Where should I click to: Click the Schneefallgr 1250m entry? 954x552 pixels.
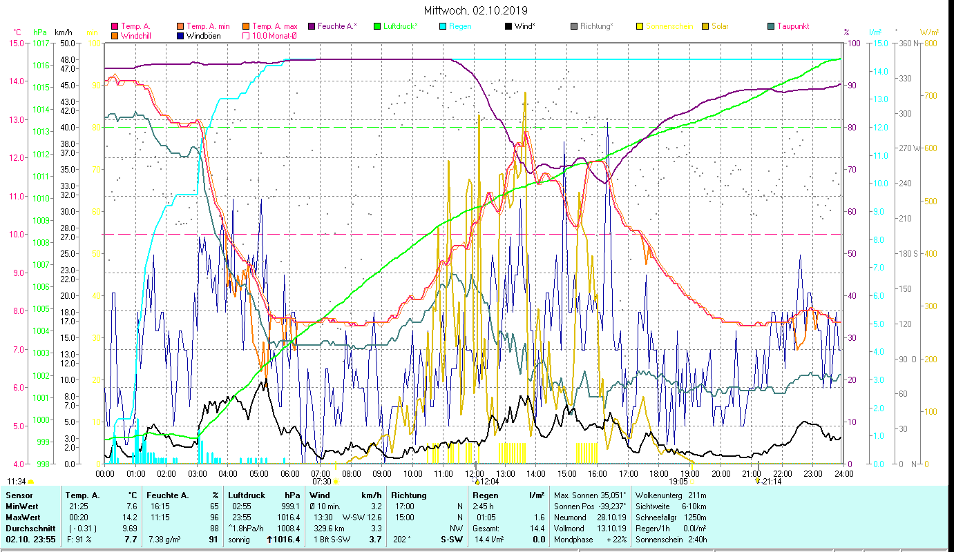tap(671, 517)
